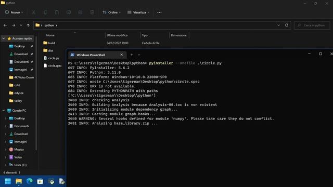The height and width of the screenshot is (187, 333).
Task: Expand address bar history dropdown arrow
Action: pos(278,25)
